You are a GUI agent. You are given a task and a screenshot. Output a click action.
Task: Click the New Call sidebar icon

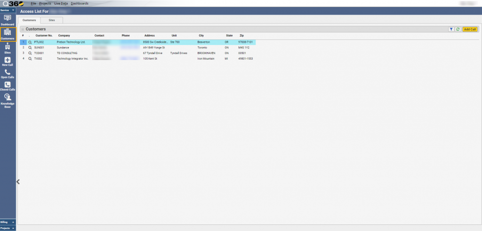pos(8,62)
